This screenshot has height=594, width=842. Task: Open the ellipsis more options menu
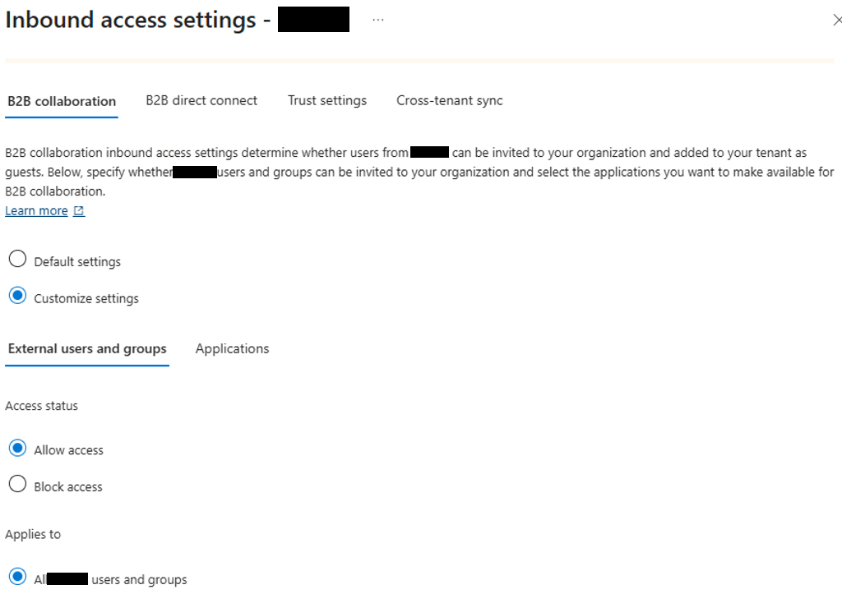(x=378, y=20)
